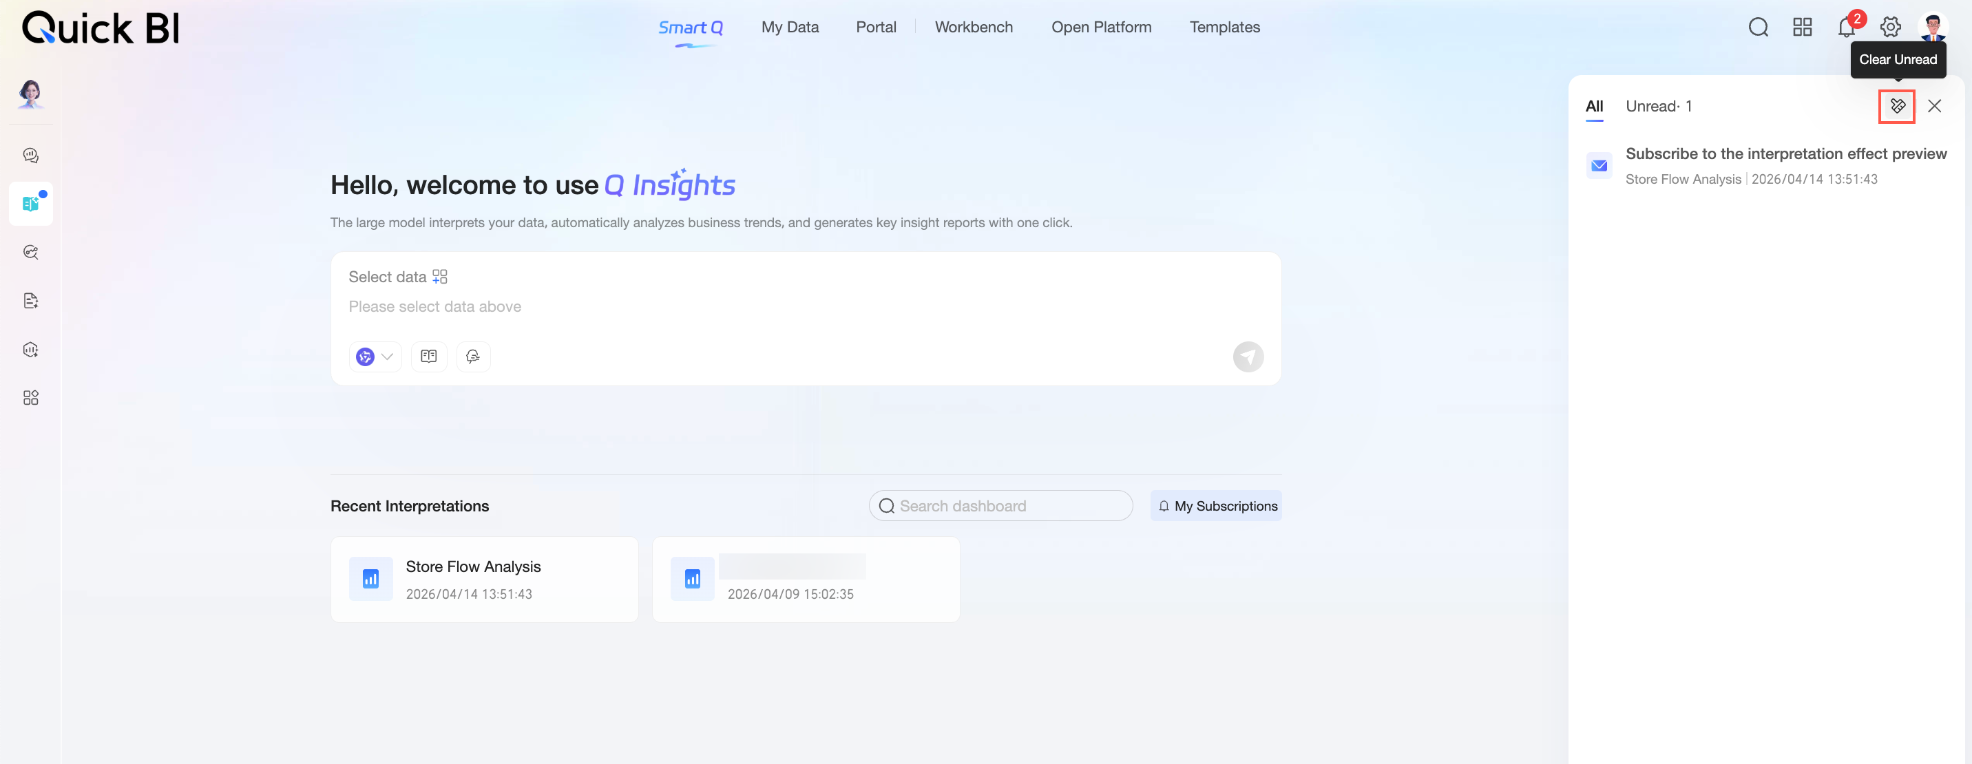Click the Quick BI logo
The height and width of the screenshot is (764, 1972).
click(x=101, y=28)
